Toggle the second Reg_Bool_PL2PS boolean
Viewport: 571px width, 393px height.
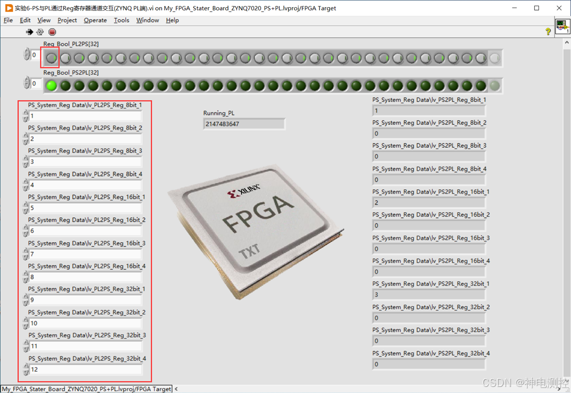pyautogui.click(x=66, y=58)
